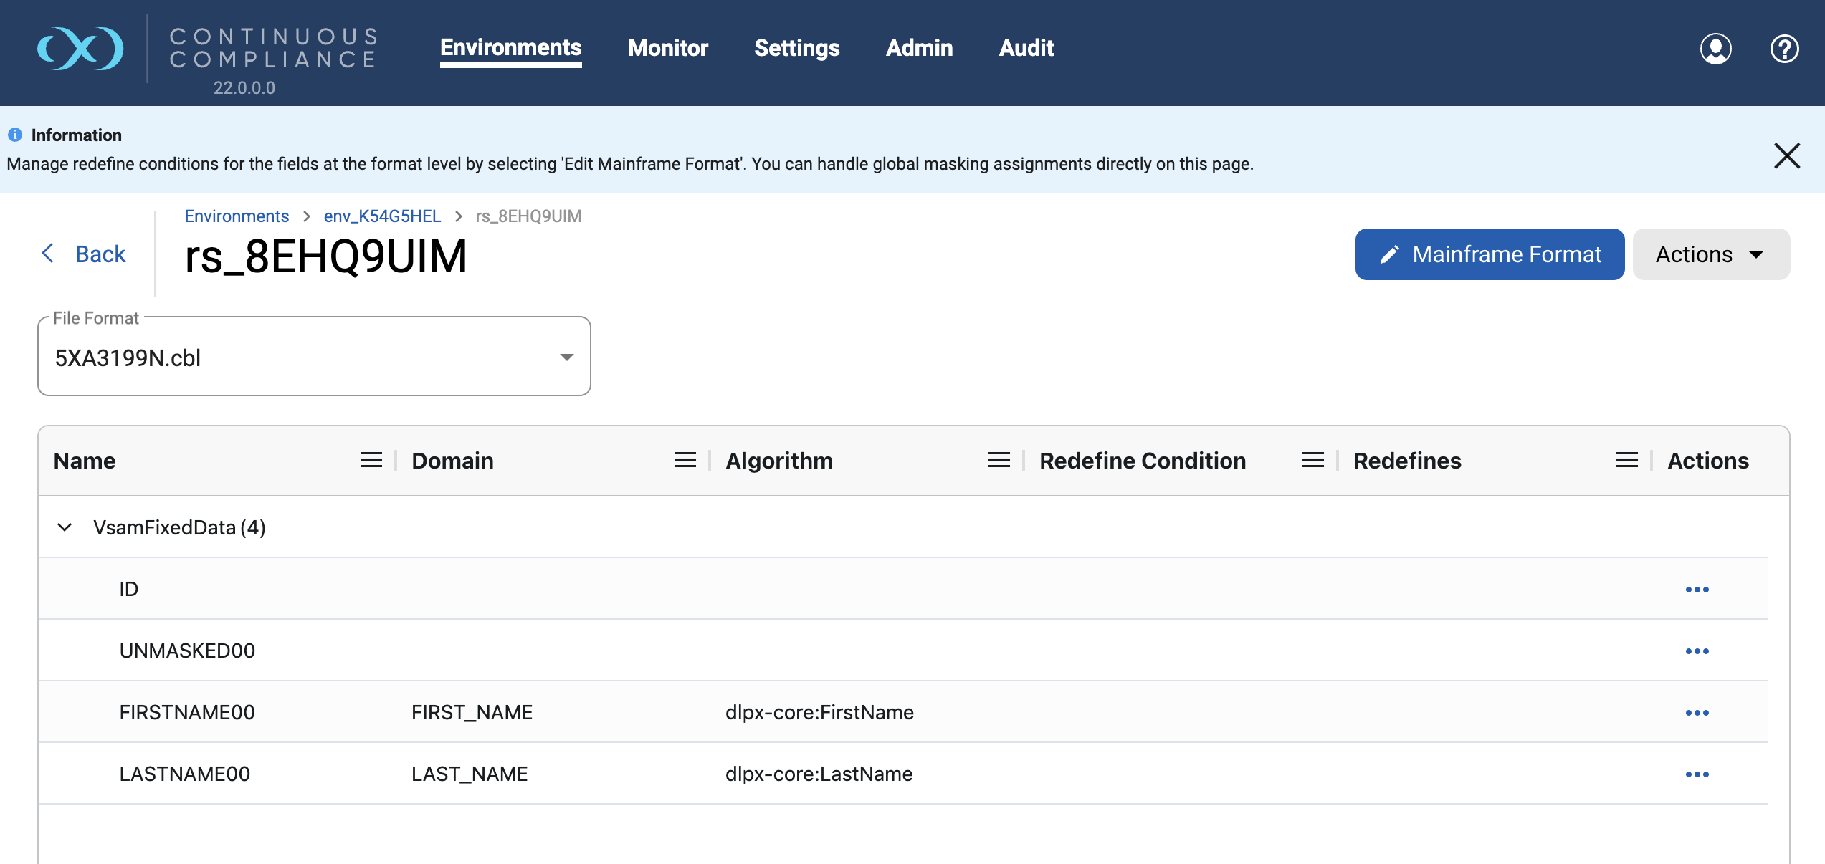Open the three-dot actions for the LASTNAME00 row

coord(1697,774)
